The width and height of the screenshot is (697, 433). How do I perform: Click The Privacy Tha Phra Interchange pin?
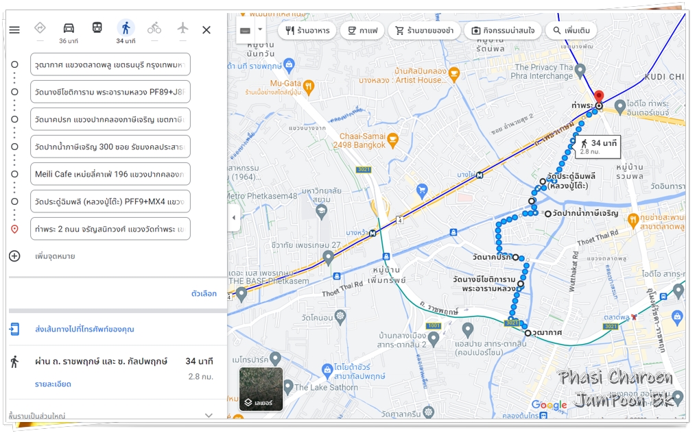coord(580,70)
